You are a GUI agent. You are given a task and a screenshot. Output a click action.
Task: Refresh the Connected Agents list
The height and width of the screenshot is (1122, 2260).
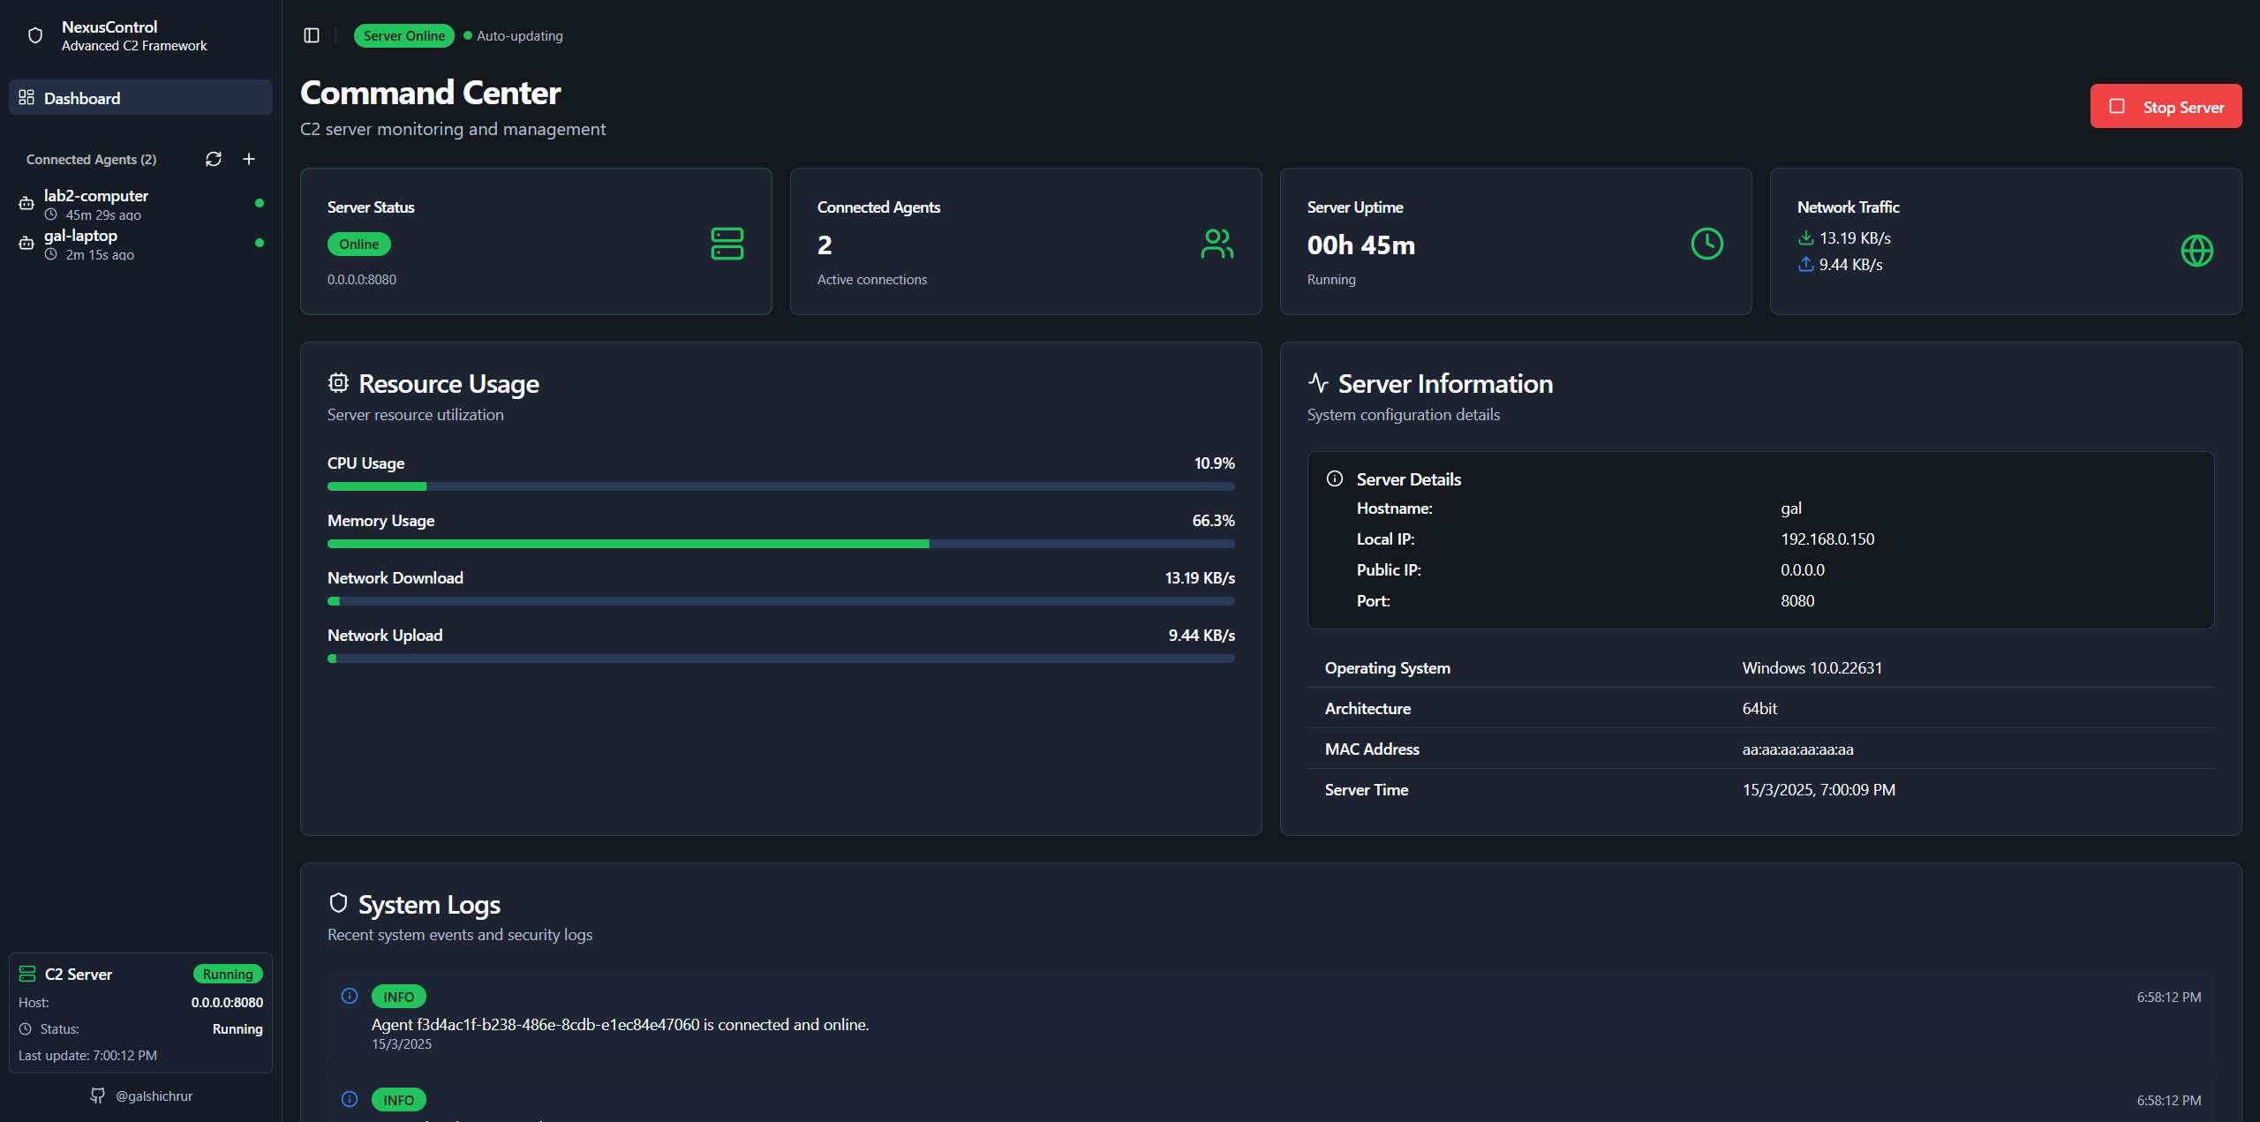(213, 159)
